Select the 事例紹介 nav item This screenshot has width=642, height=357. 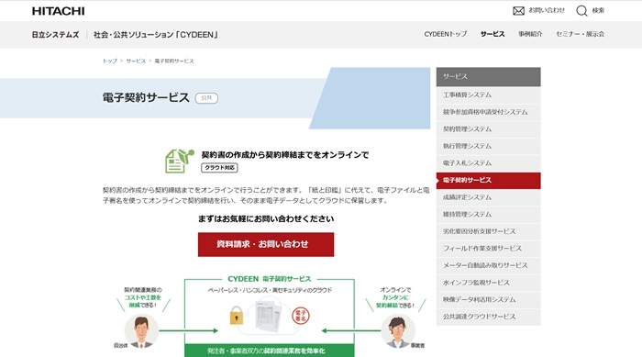click(x=530, y=34)
